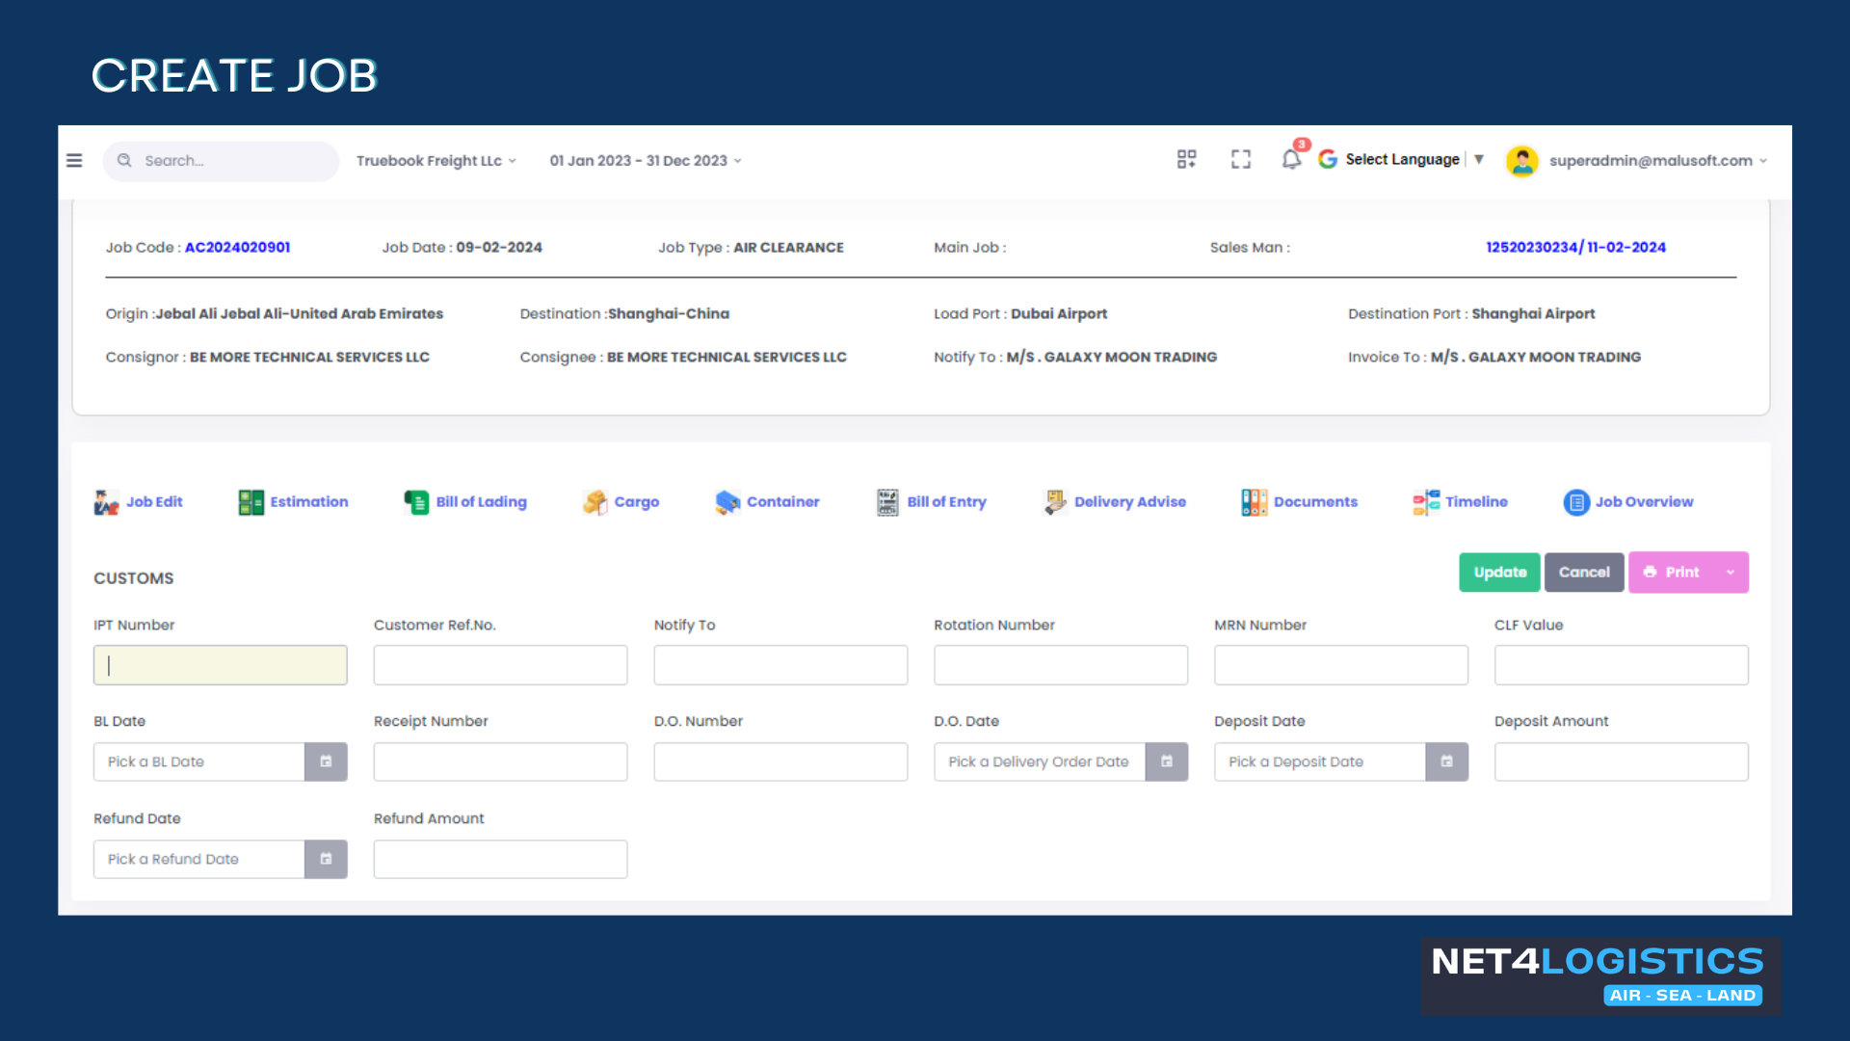Click the green Update button
1850x1041 pixels.
(1499, 573)
